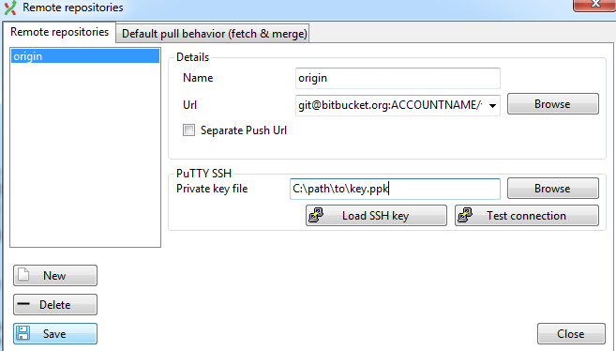The image size is (616, 351).
Task: Click the Remote repositories window title text
Action: click(x=73, y=8)
